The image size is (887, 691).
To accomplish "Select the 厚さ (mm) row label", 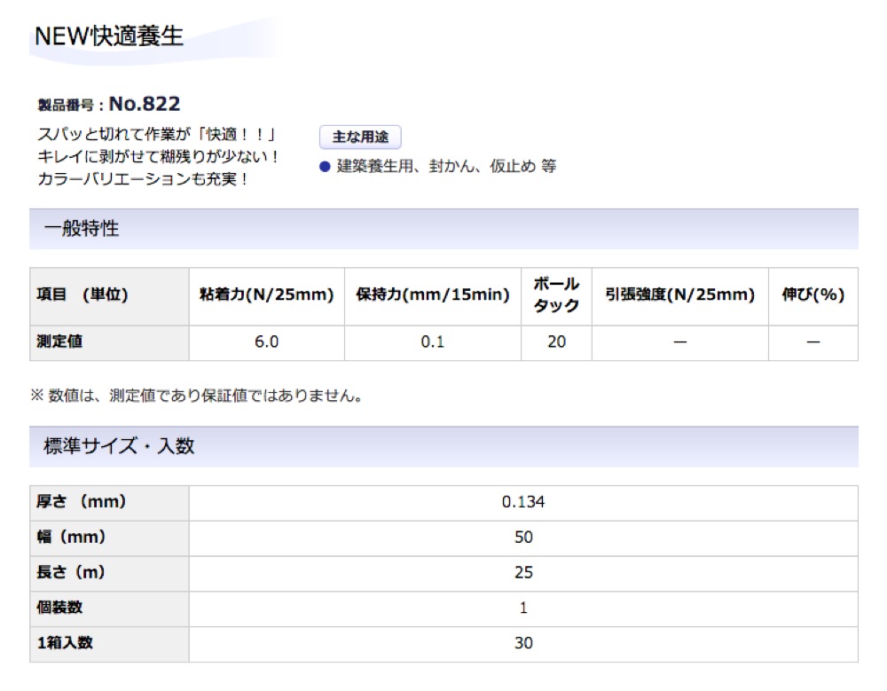I will (81, 502).
